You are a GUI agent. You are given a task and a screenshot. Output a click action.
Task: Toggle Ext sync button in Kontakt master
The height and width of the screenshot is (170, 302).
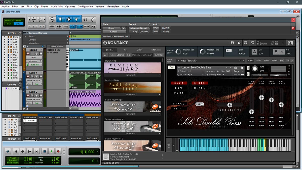click(229, 50)
